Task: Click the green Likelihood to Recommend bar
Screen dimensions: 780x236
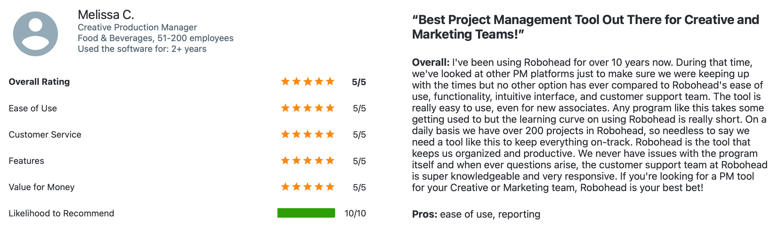Action: tap(306, 213)
